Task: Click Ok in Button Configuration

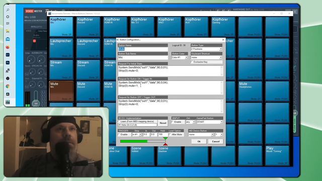Action: pos(199,141)
